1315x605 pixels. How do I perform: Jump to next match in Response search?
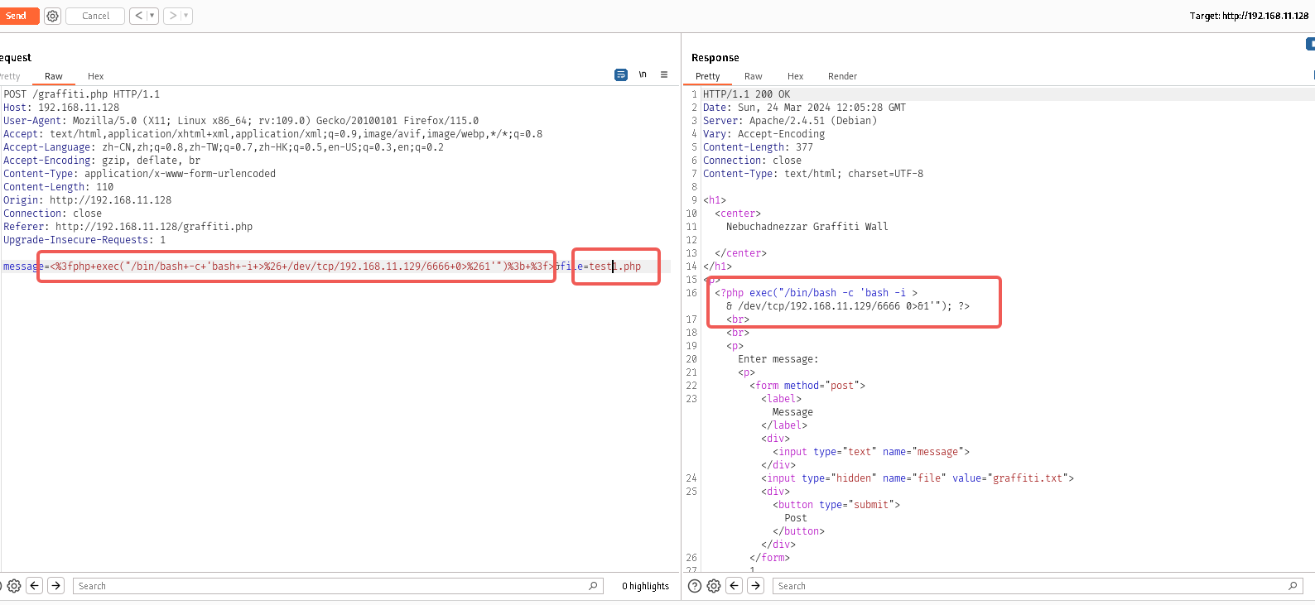click(x=756, y=586)
